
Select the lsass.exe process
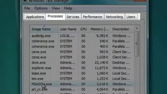click(x=39, y=73)
